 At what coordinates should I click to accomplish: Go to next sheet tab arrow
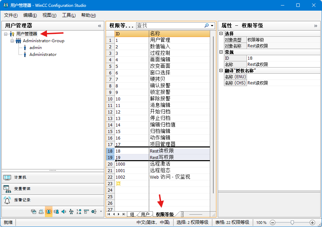[119, 214]
